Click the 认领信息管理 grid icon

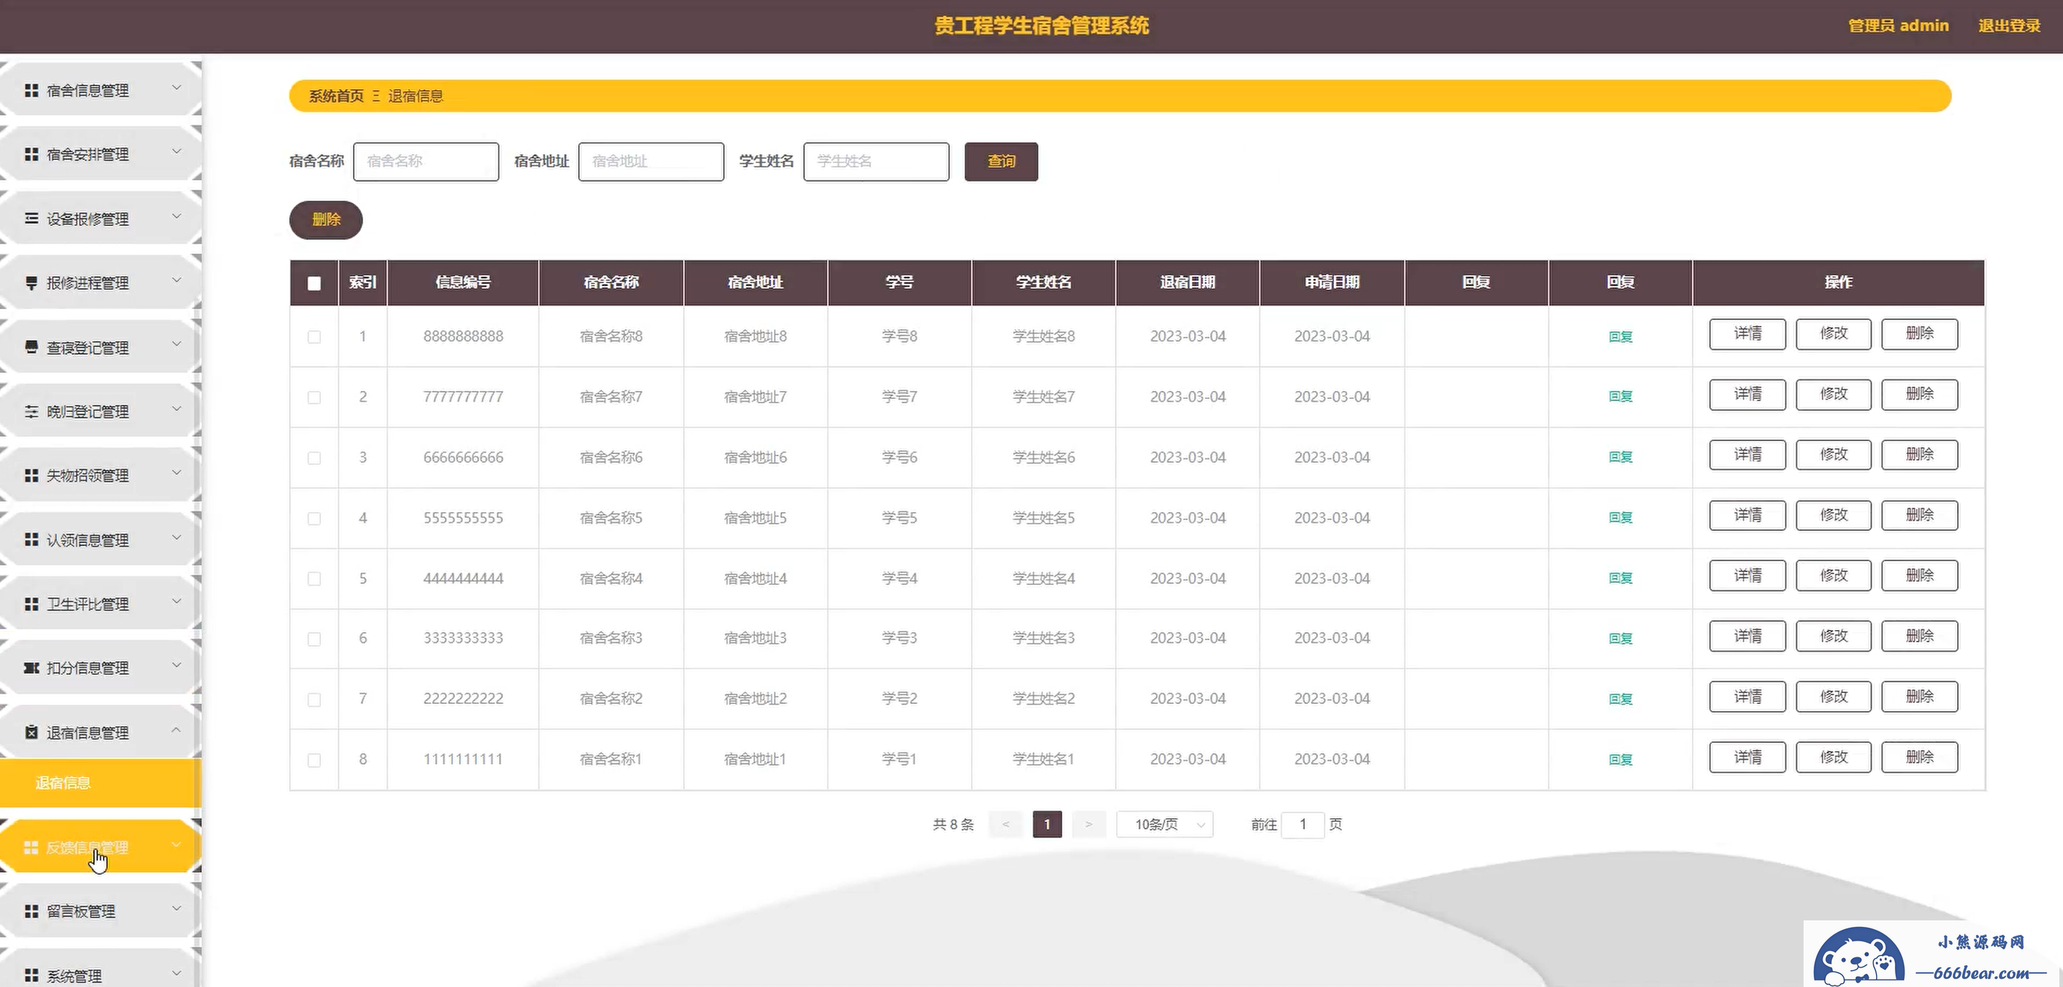(x=31, y=539)
